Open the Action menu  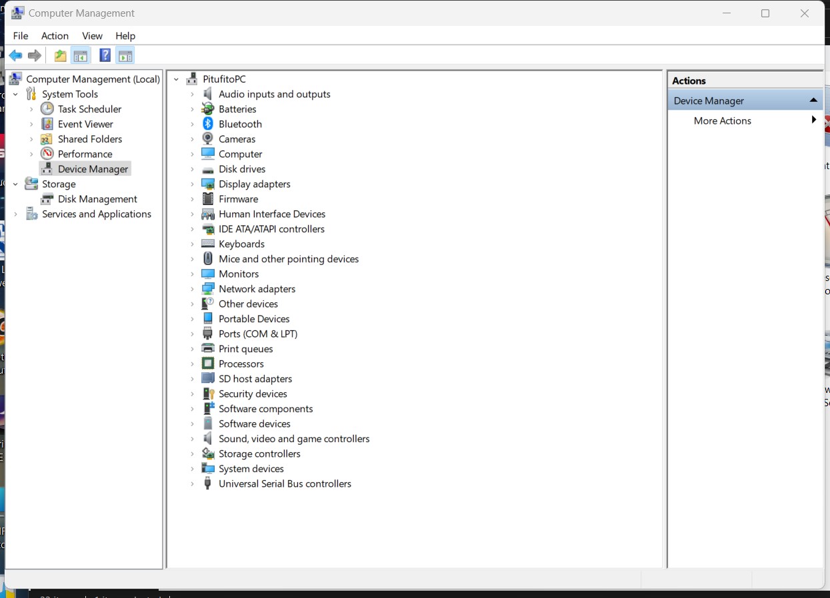[55, 36]
